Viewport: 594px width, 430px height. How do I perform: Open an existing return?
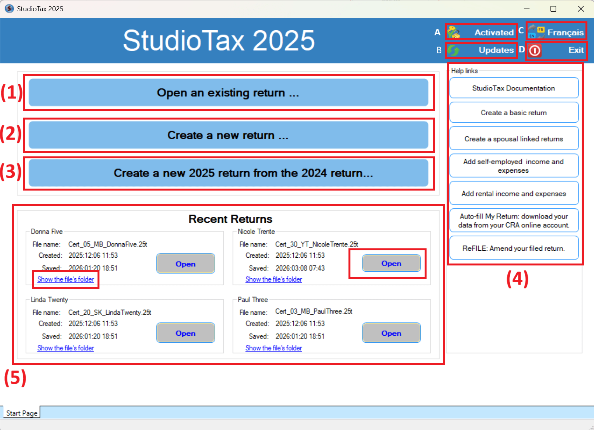pyautogui.click(x=228, y=93)
